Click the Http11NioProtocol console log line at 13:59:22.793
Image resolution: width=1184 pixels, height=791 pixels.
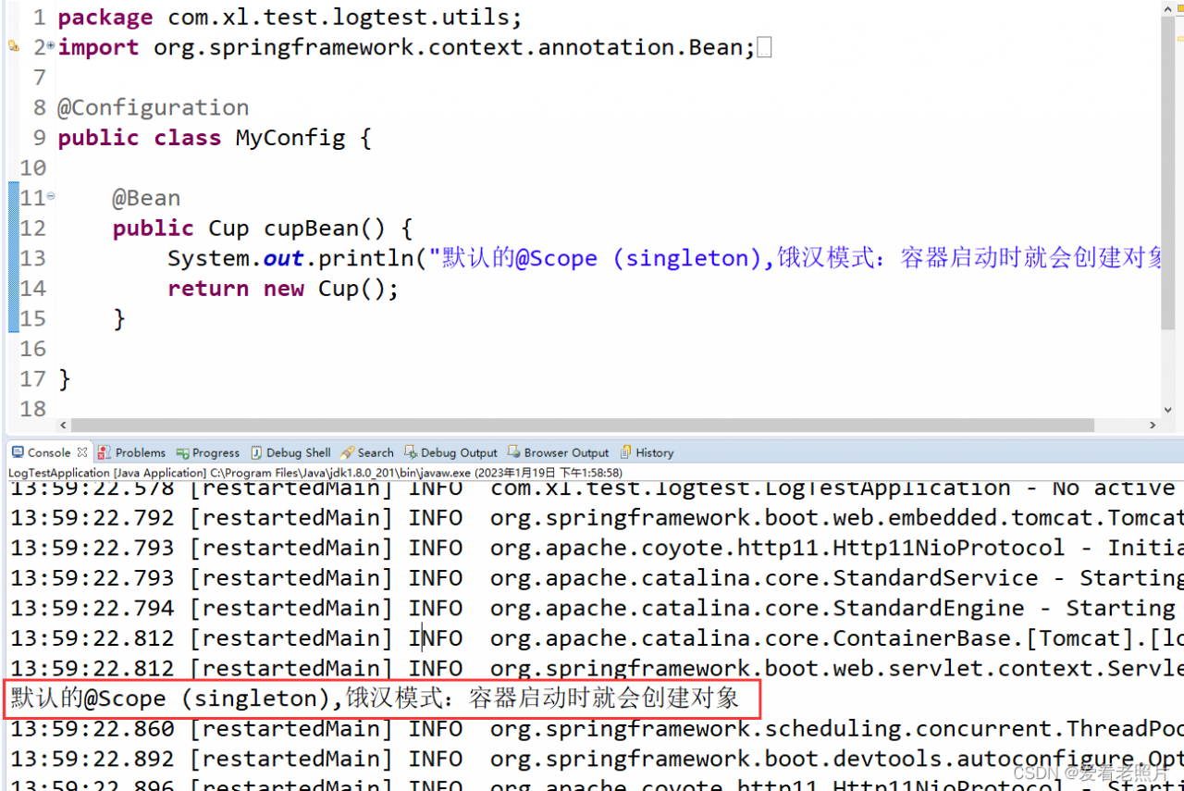(x=597, y=548)
